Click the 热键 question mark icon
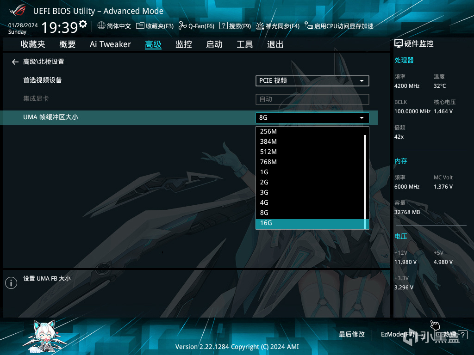 tap(462, 335)
